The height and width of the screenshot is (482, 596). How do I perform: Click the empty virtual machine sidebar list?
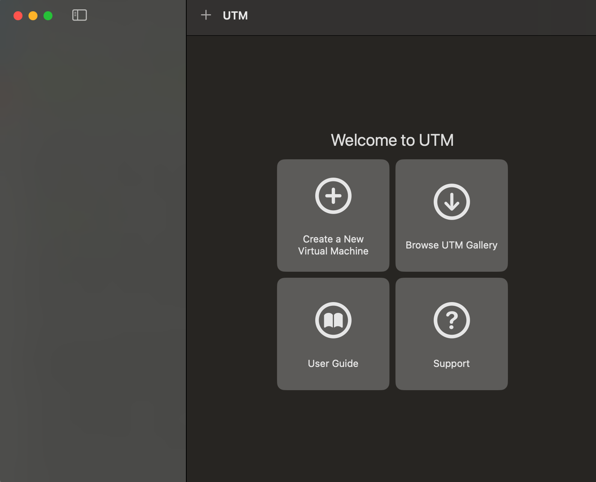click(93, 255)
